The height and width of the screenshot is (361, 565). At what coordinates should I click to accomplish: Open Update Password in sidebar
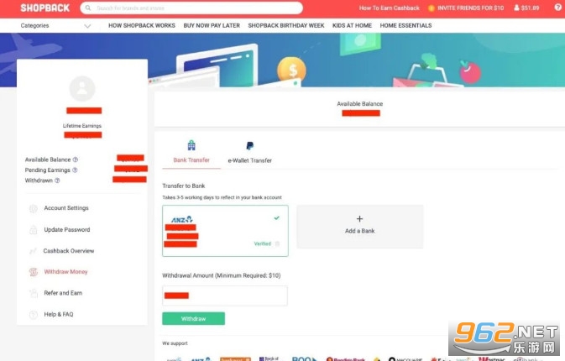tap(67, 230)
